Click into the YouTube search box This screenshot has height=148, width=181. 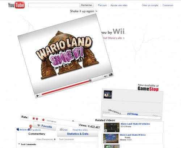54,5
